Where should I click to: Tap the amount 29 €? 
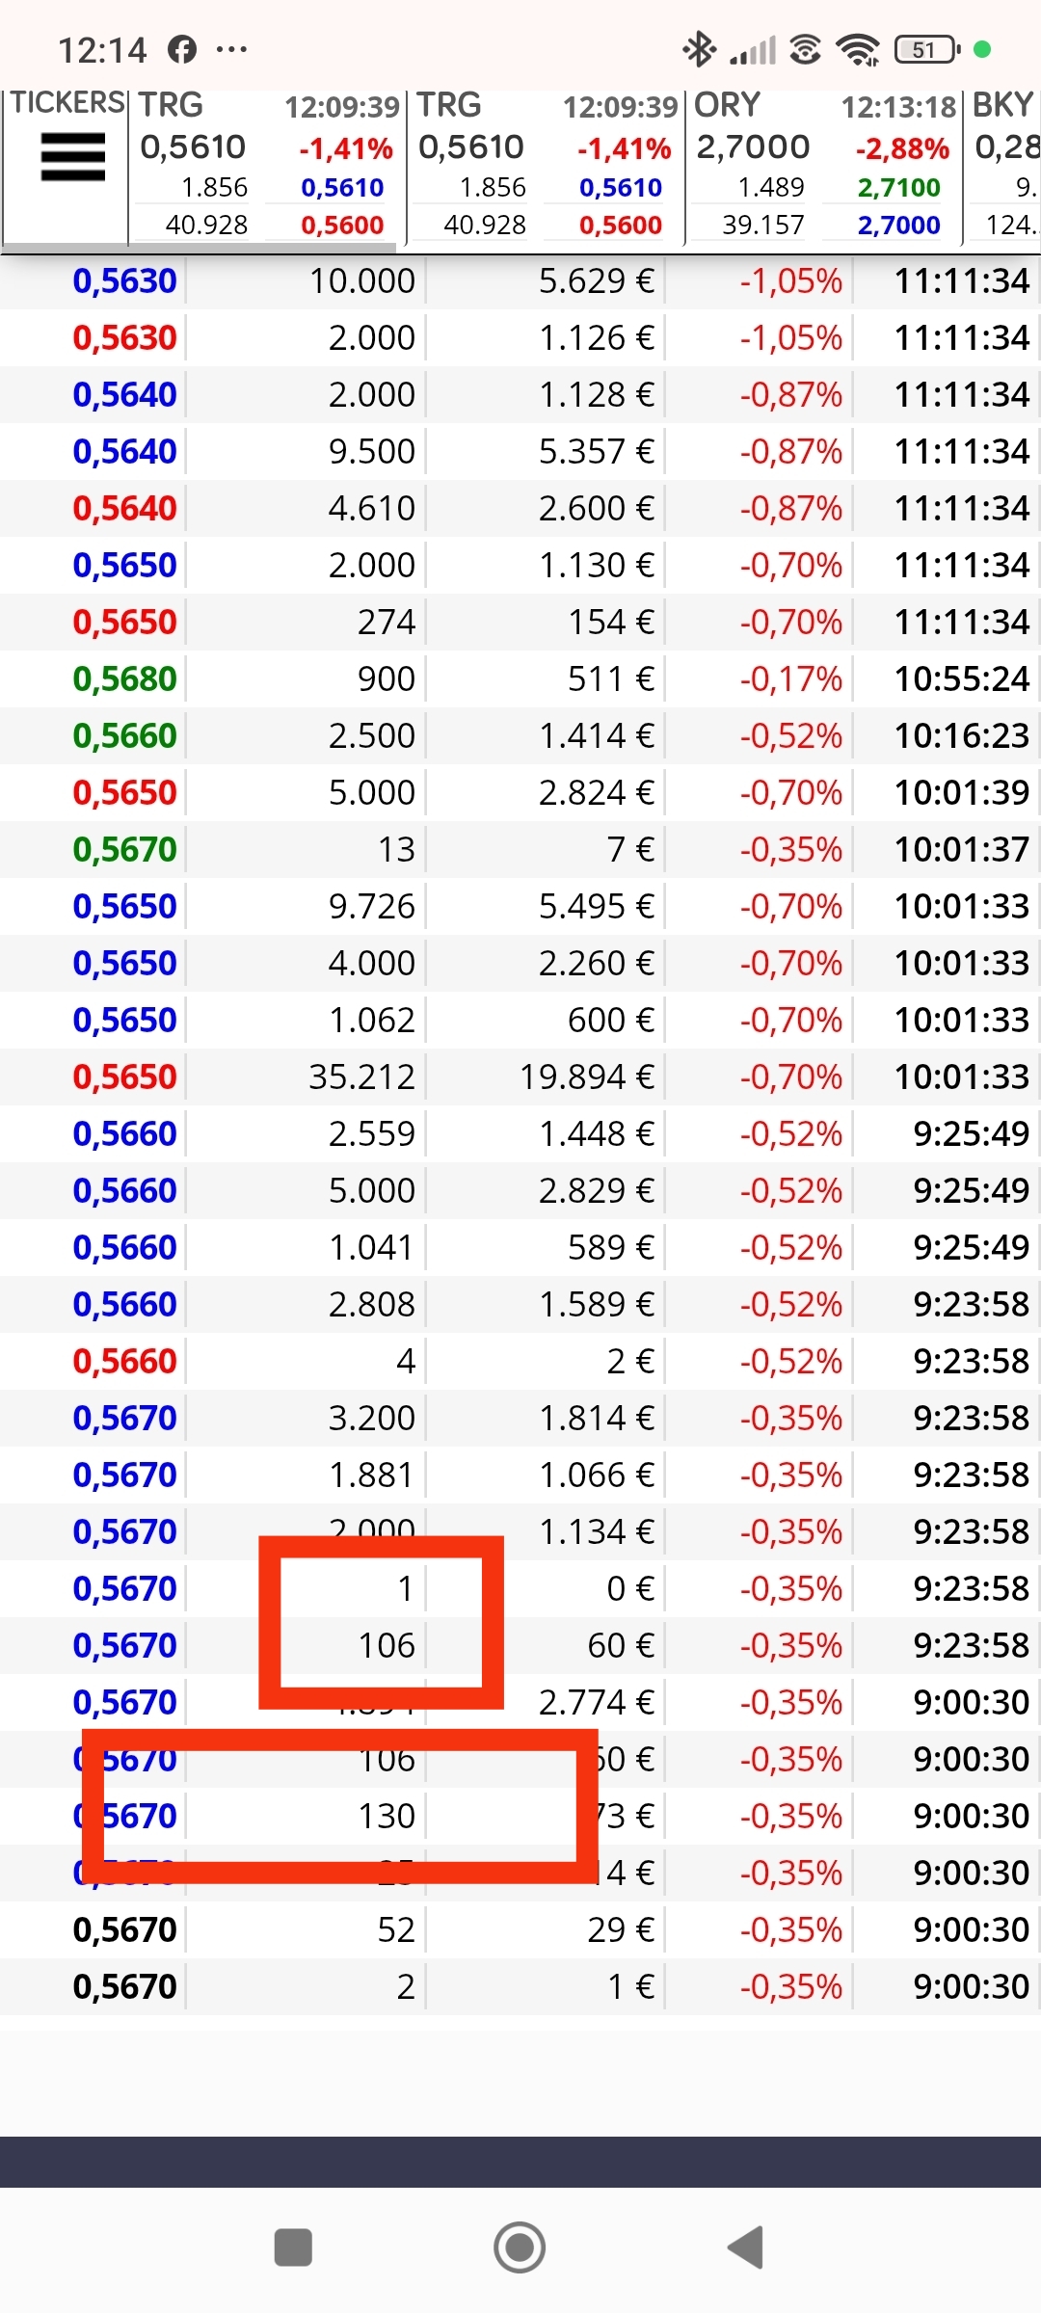coord(621,1930)
